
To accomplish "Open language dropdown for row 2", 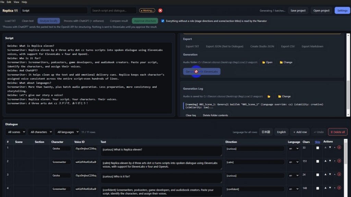I will 293,162.
